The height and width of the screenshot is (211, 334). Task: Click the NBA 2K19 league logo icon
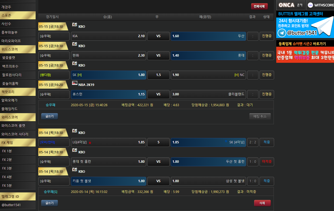tap(75, 83)
